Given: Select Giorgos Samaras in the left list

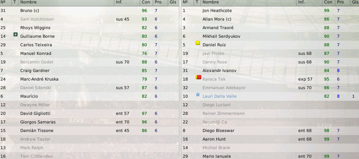Looking at the screenshot, I should pyautogui.click(x=89, y=122).
